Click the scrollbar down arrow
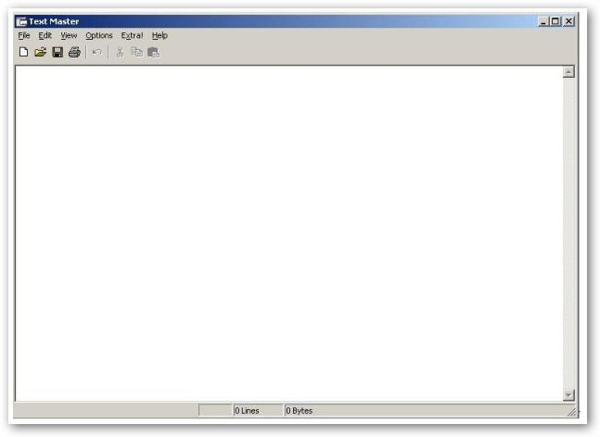This screenshot has width=600, height=437. [568, 395]
